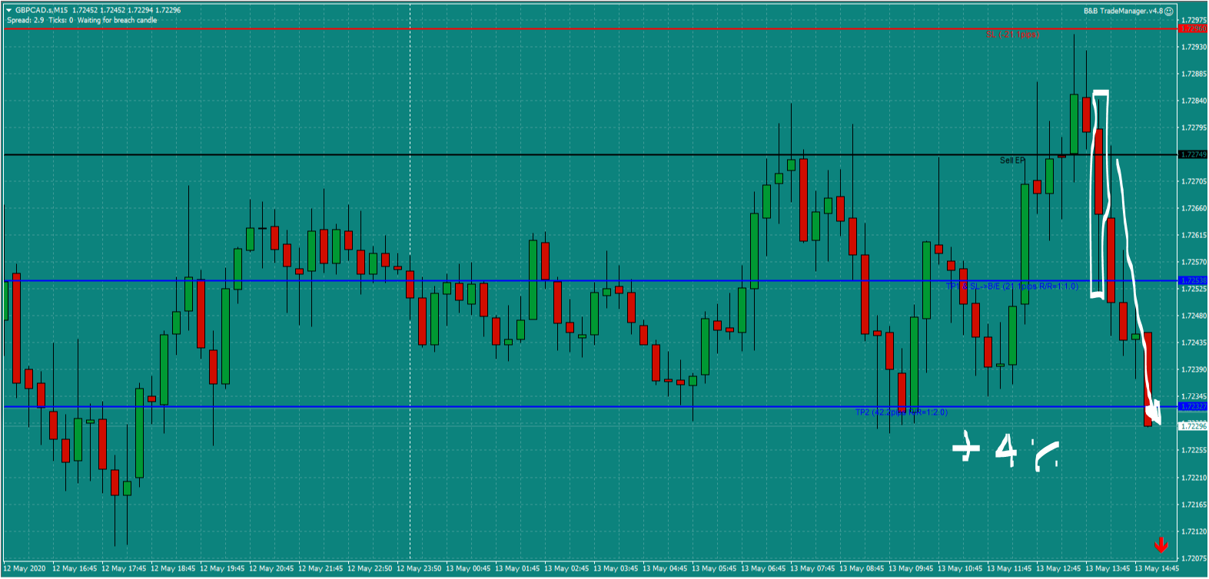1209x579 pixels.
Task: Click the '13 May 00:45' time axis label
Action: point(468,568)
